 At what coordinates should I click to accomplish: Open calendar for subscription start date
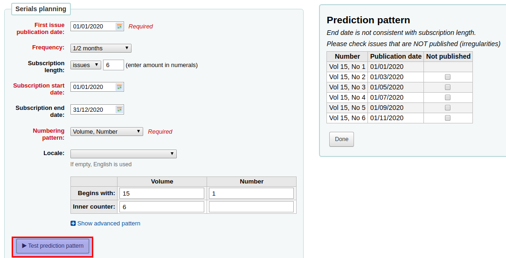pyautogui.click(x=119, y=87)
